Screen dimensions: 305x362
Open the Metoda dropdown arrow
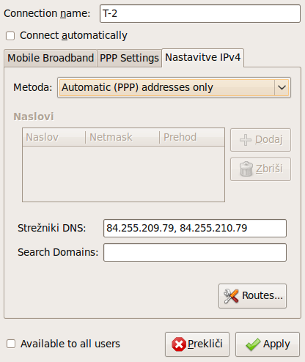coord(282,87)
